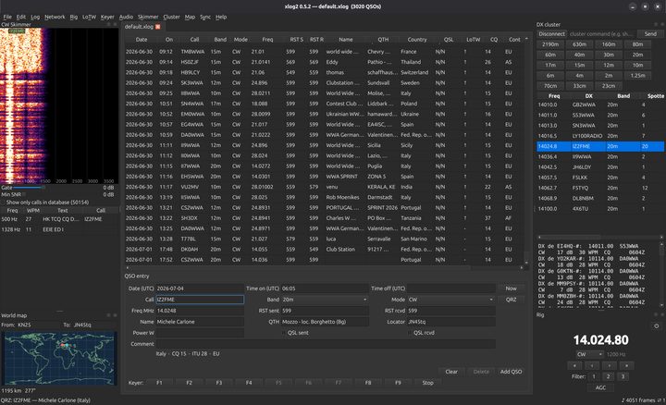Open the Cluster menu
The height and width of the screenshot is (405, 666).
(172, 17)
